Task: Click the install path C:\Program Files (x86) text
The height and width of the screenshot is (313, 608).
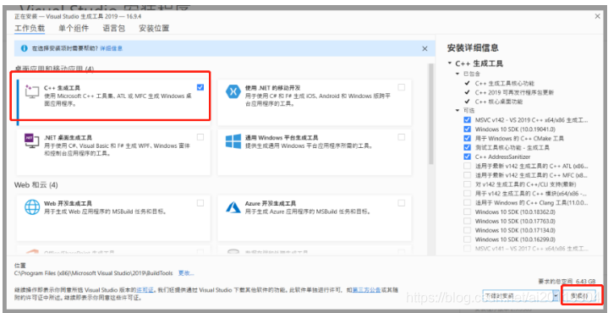Action: [94, 273]
